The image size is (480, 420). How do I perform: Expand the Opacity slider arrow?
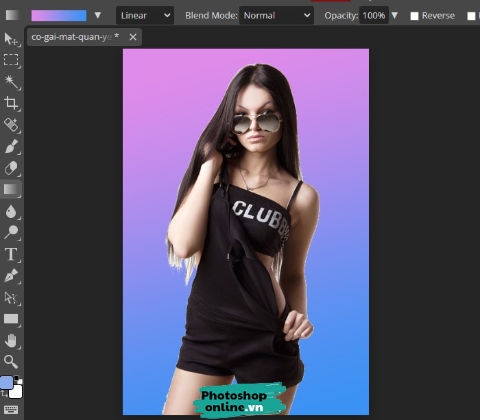(x=394, y=16)
